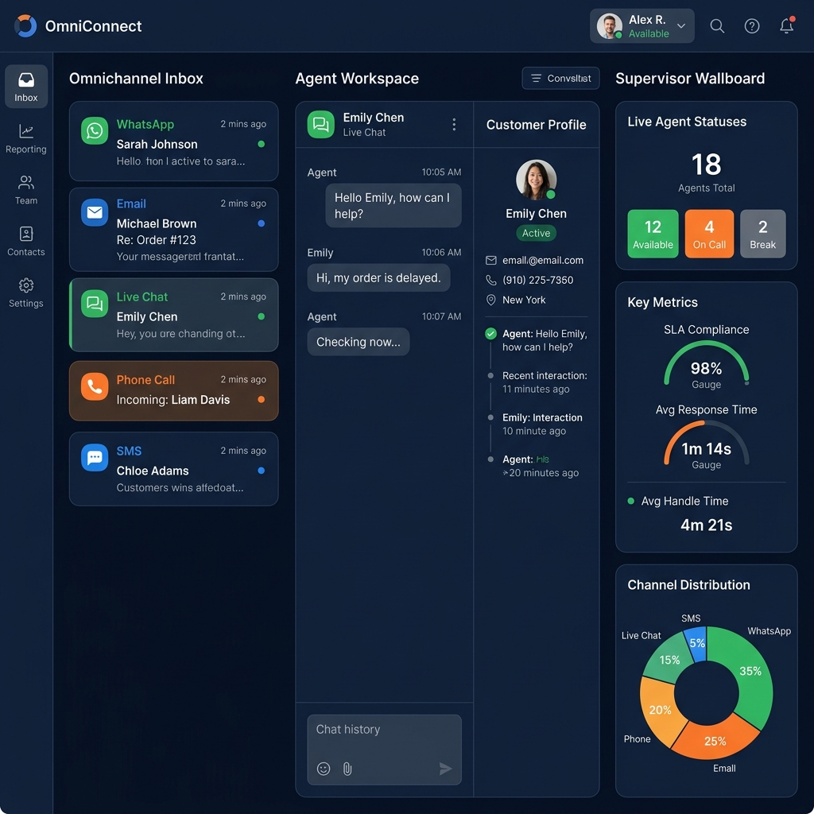814x814 pixels.
Task: Select Emily Chen live chat card
Action: (x=173, y=315)
